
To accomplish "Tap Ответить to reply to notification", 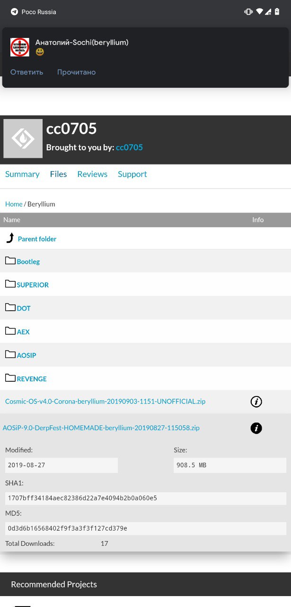I will tap(26, 72).
